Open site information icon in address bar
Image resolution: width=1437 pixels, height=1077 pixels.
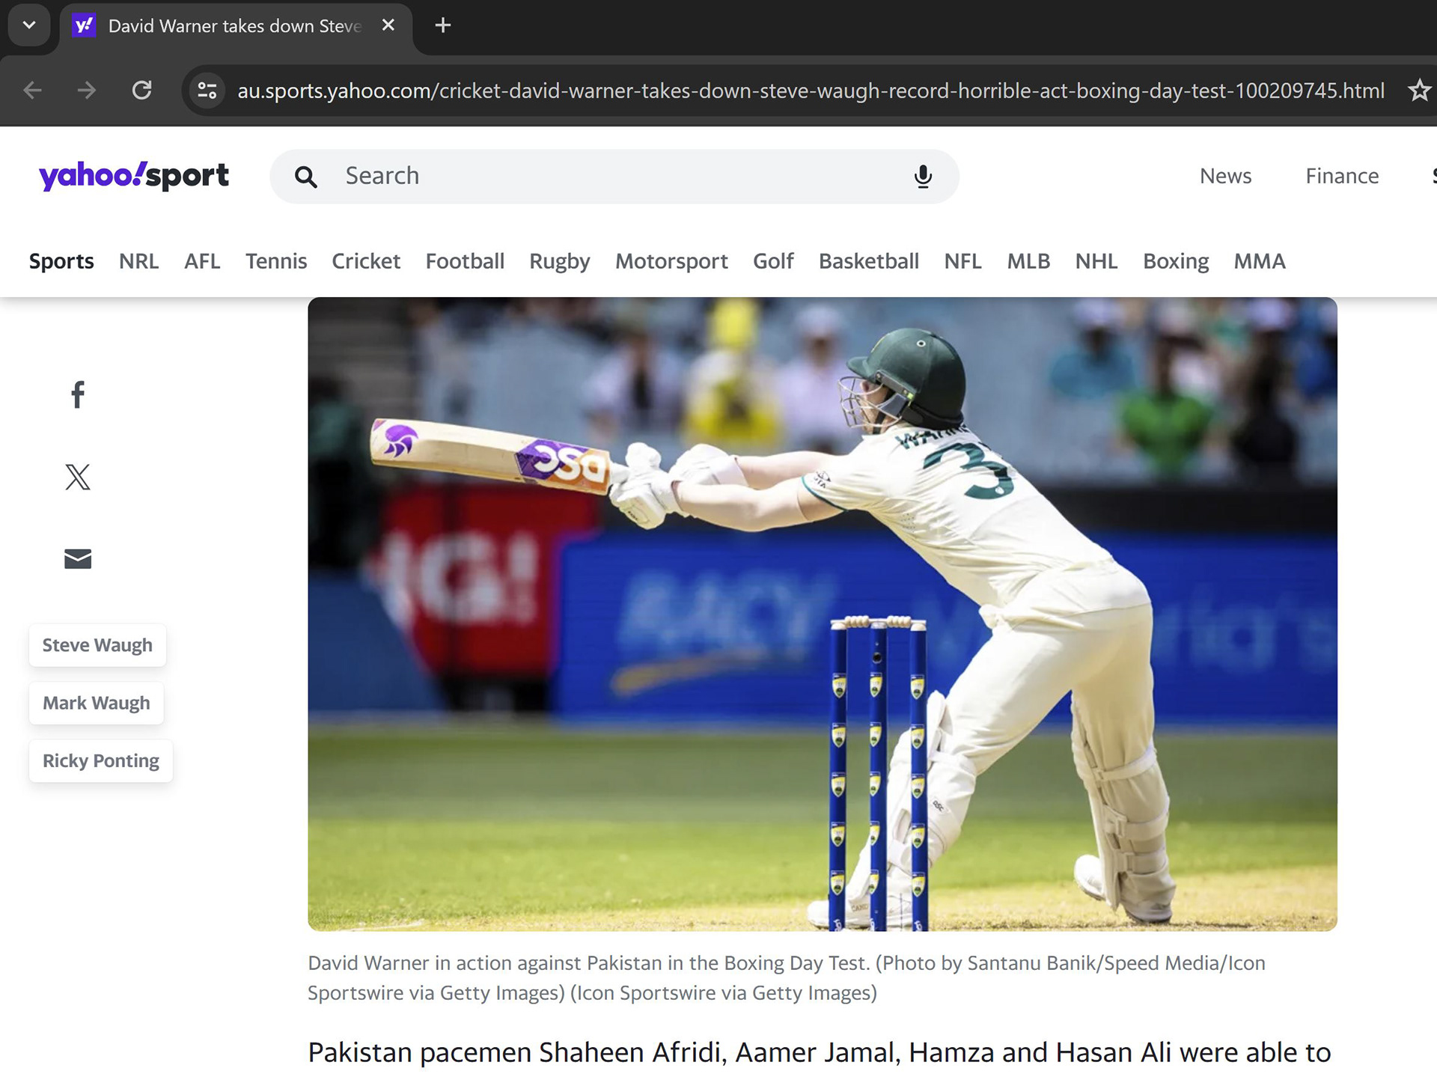(207, 91)
